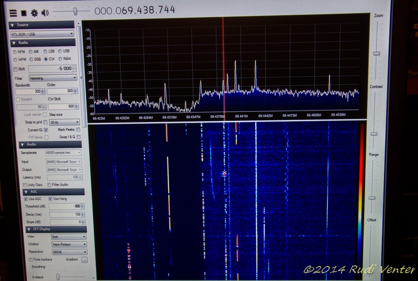Toggle the Lock carrier checkbox

(x=45, y=114)
